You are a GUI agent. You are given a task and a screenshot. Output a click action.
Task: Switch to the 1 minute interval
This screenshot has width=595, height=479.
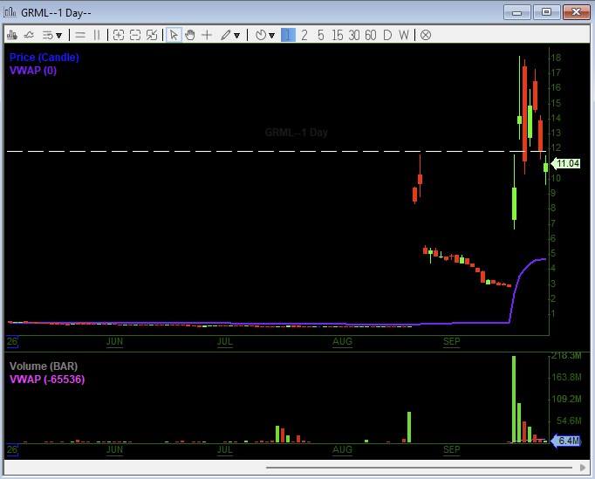[x=288, y=35]
